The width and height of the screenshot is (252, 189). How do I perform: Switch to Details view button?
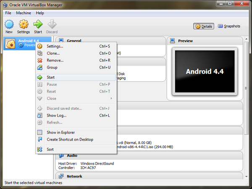[204, 26]
